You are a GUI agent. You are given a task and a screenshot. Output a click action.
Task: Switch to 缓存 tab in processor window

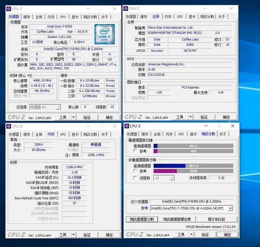(27, 17)
